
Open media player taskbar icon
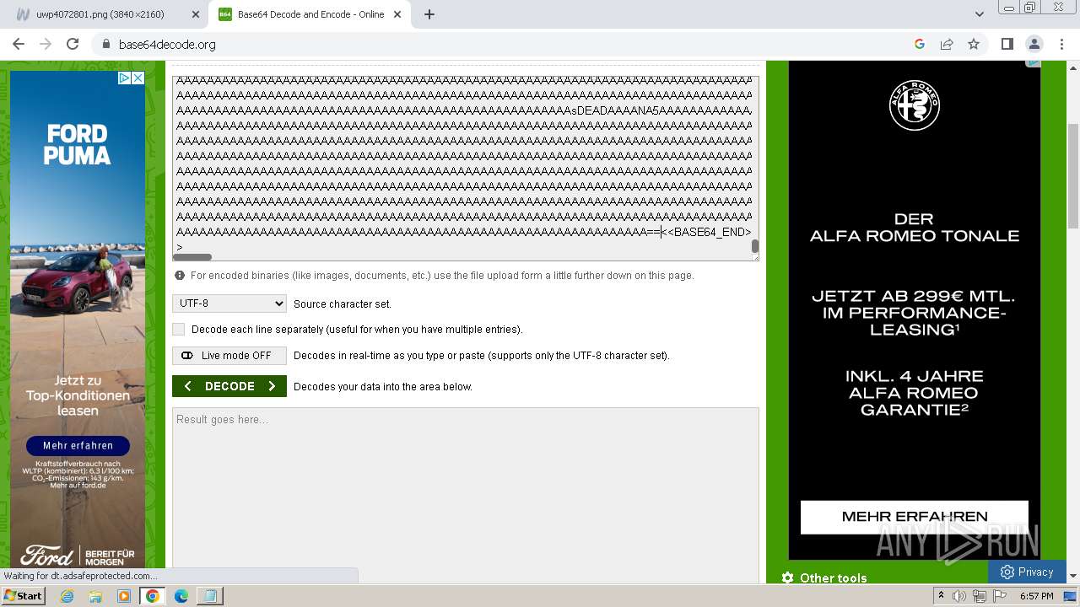click(x=124, y=596)
